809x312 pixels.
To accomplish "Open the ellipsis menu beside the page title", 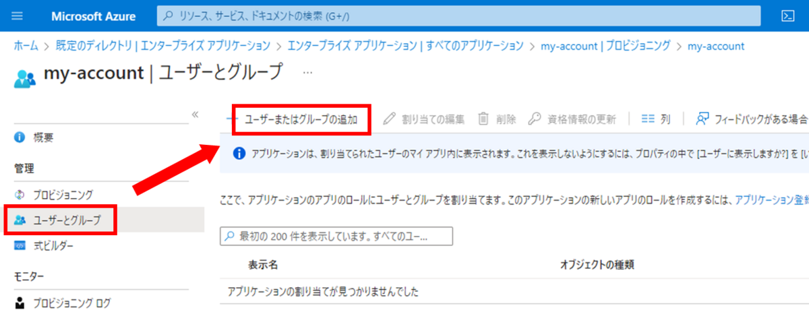I will (x=307, y=71).
